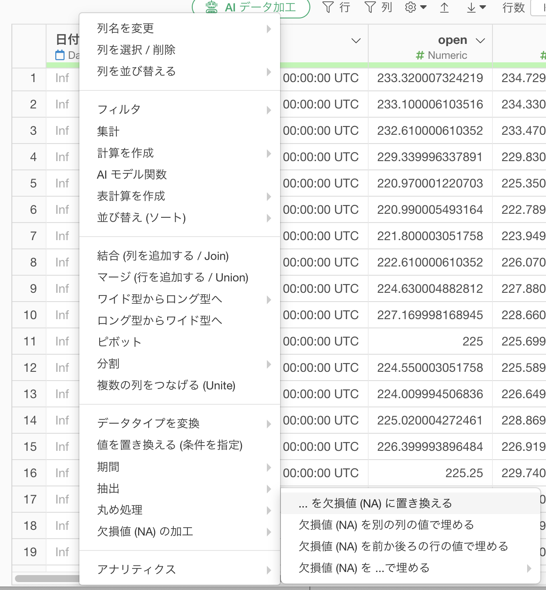Click the download arrow icon

(x=475, y=7)
